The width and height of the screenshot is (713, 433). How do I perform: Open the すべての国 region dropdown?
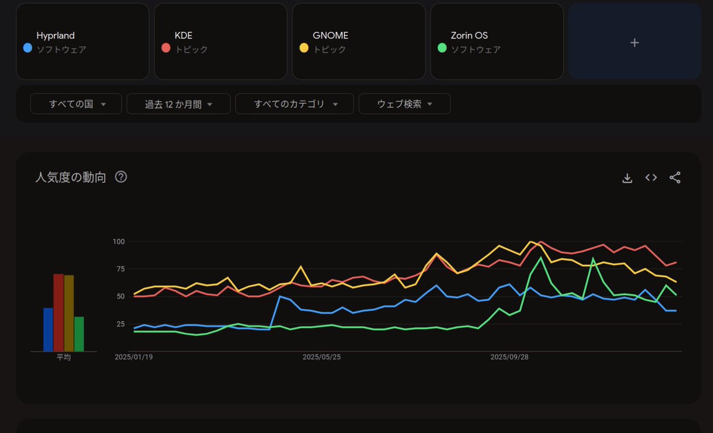[x=76, y=104]
